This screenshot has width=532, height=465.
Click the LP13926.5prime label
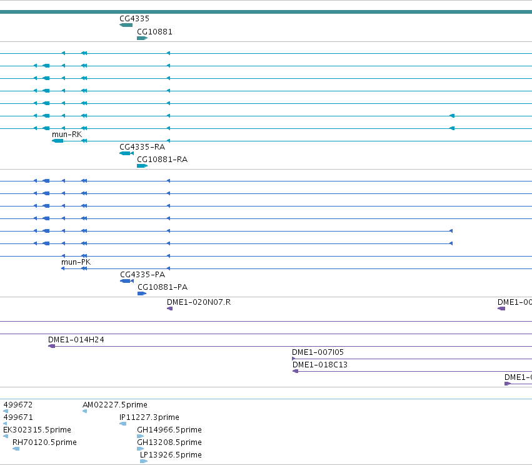pyautogui.click(x=171, y=455)
